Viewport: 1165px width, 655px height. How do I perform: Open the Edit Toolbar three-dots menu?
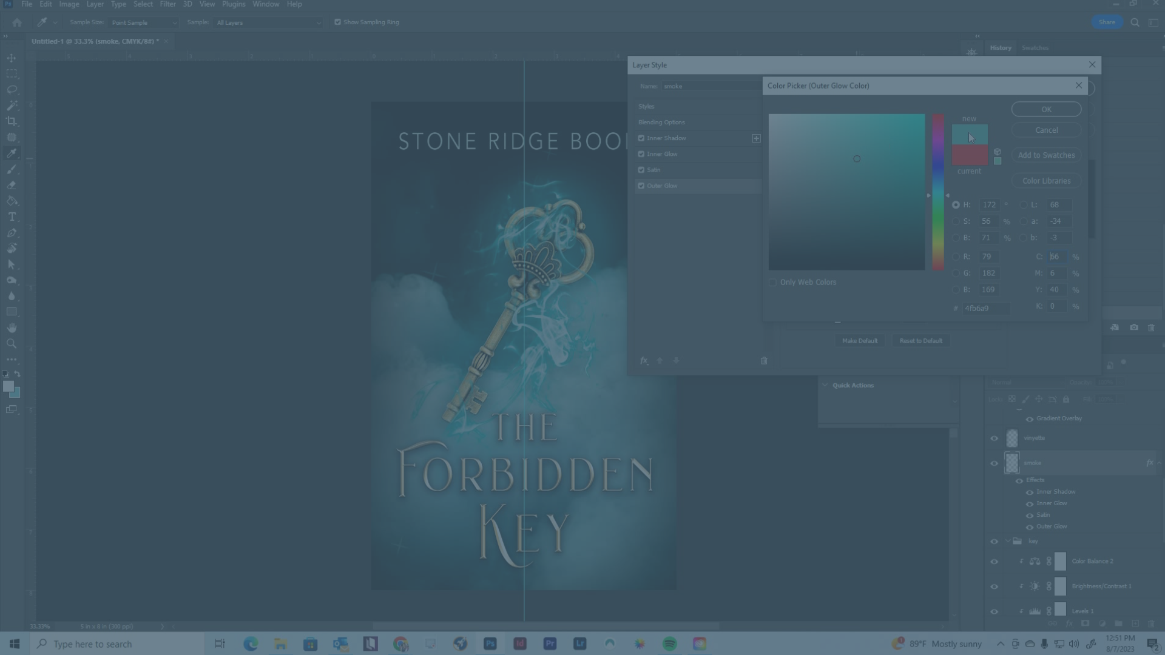pyautogui.click(x=12, y=359)
